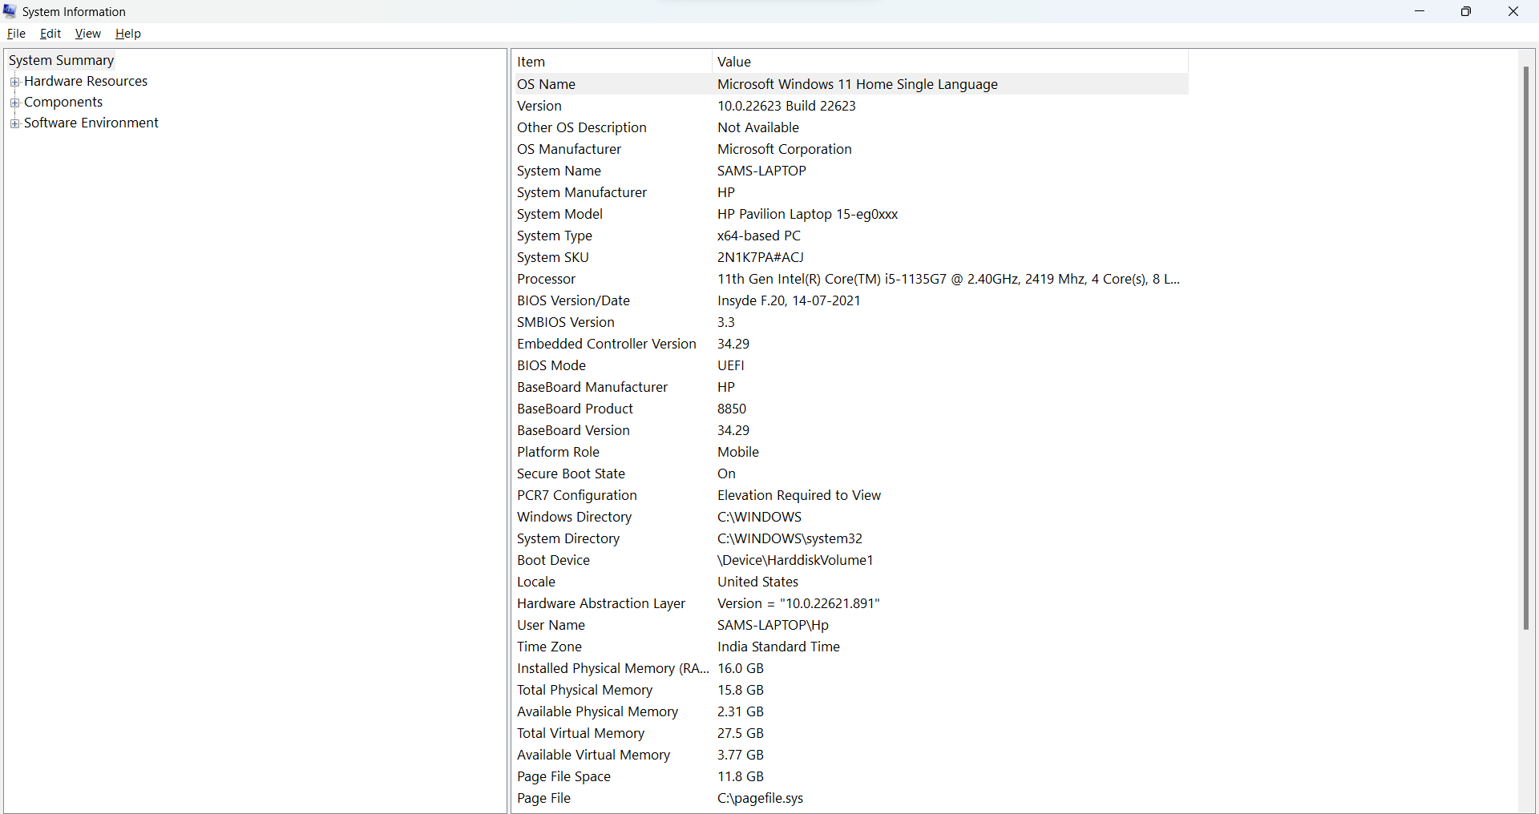This screenshot has width=1539, height=814.
Task: Expand the Hardware Resources node
Action: pyautogui.click(x=14, y=81)
